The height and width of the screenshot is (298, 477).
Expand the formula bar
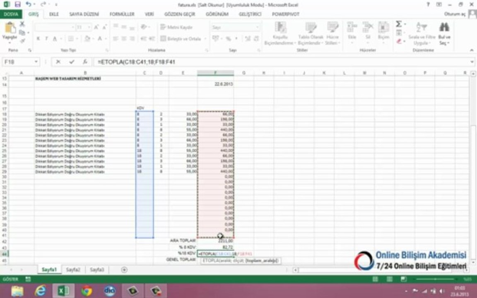point(472,62)
